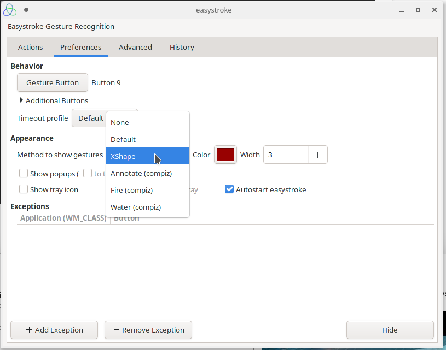Choose Fire (compiz) option
The height and width of the screenshot is (350, 446).
click(x=148, y=190)
